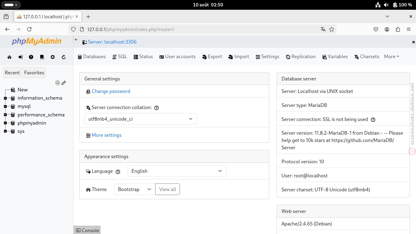Screen dimensions: 416x234
Task: Expand the phpmyadmin database node
Action: click(5, 123)
